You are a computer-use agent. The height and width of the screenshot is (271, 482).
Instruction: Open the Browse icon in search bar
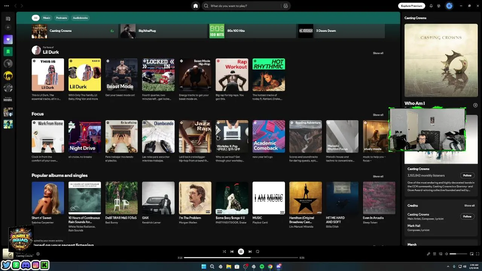click(285, 6)
